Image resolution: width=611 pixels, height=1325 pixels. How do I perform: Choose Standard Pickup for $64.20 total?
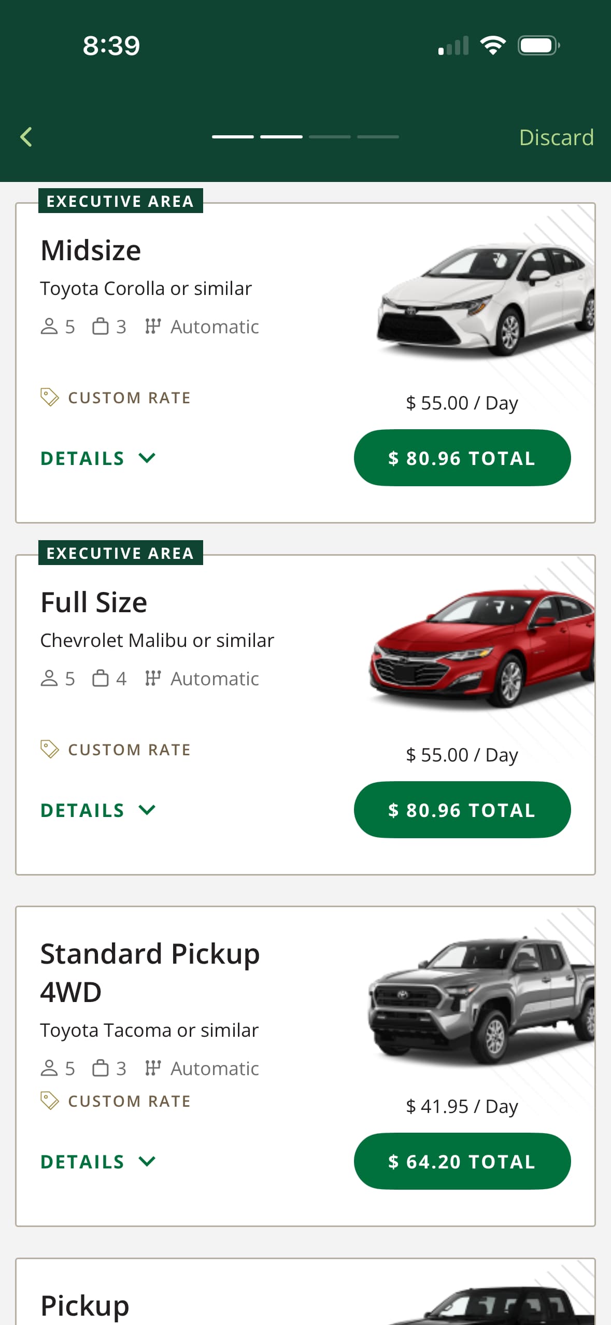click(x=462, y=1162)
